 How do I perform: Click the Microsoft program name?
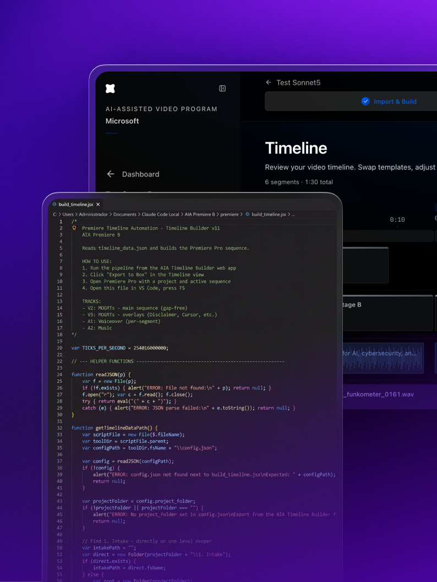(x=122, y=121)
